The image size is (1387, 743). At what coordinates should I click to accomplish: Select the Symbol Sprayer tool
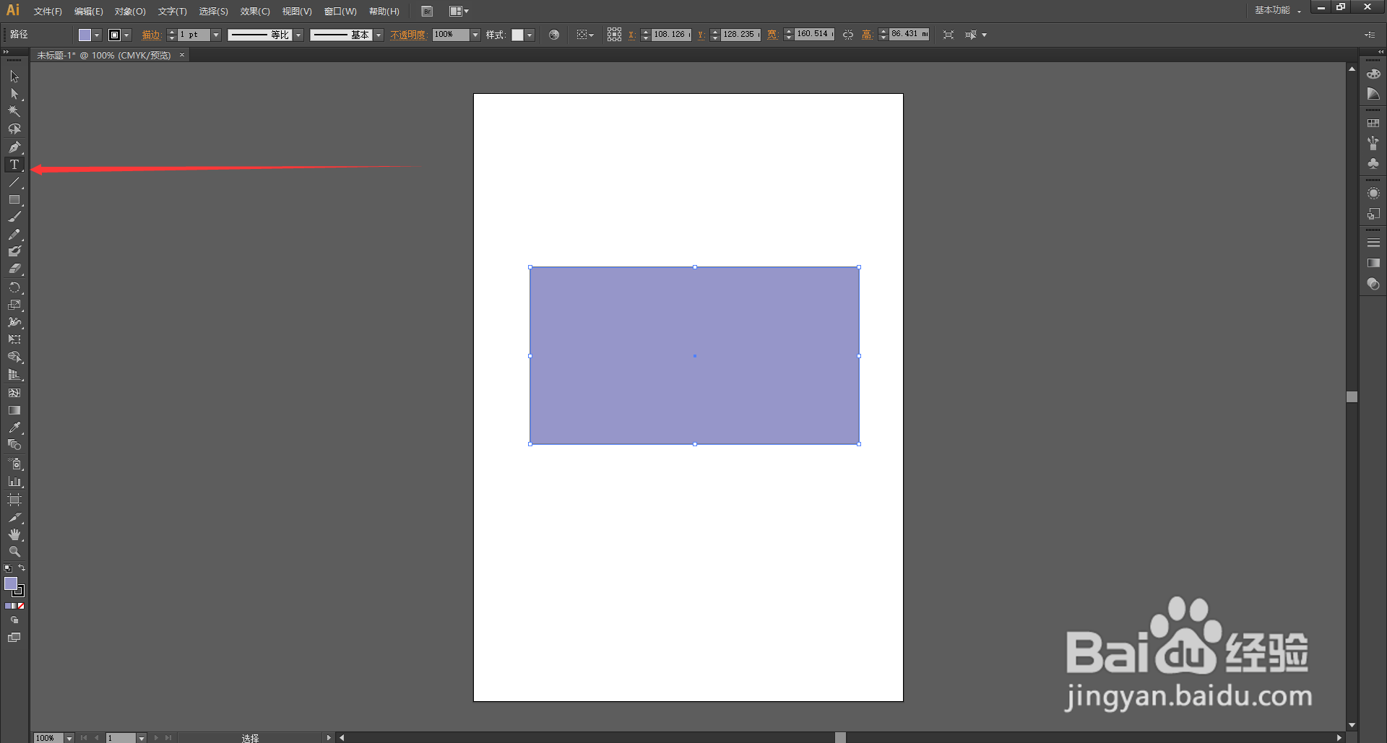pyautogui.click(x=14, y=464)
